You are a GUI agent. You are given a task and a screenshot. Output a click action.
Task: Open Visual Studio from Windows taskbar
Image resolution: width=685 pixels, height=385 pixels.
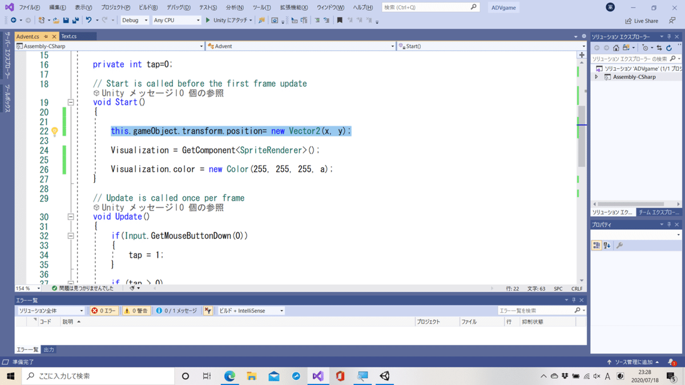point(318,376)
